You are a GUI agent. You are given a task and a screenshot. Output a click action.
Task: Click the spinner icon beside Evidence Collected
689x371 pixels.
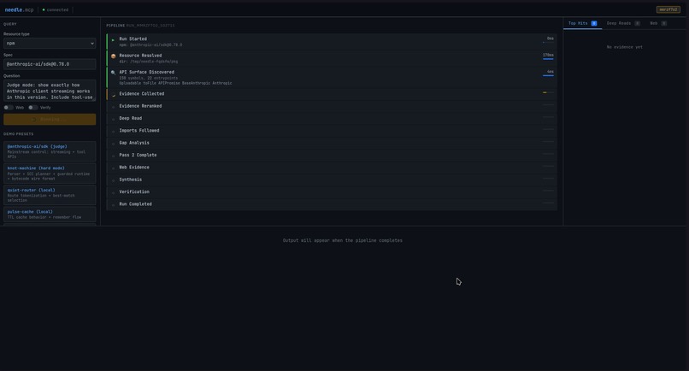(x=114, y=95)
